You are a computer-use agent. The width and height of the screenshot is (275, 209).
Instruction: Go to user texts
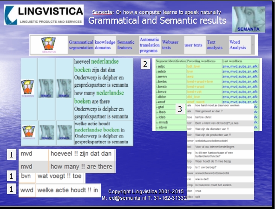coord(193,45)
